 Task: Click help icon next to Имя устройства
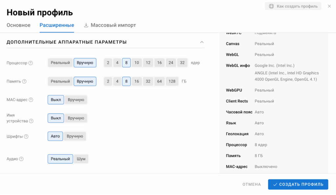pos(31,121)
